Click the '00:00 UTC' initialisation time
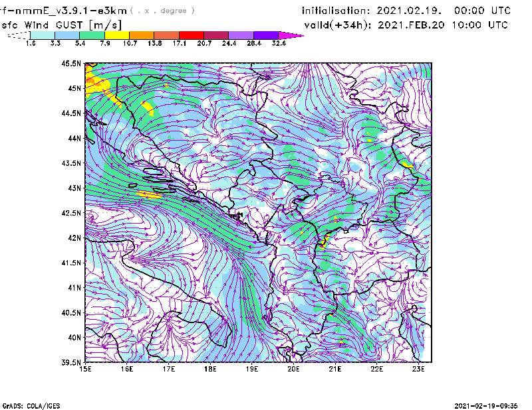Image resolution: width=532 pixels, height=410 pixels. (x=482, y=11)
